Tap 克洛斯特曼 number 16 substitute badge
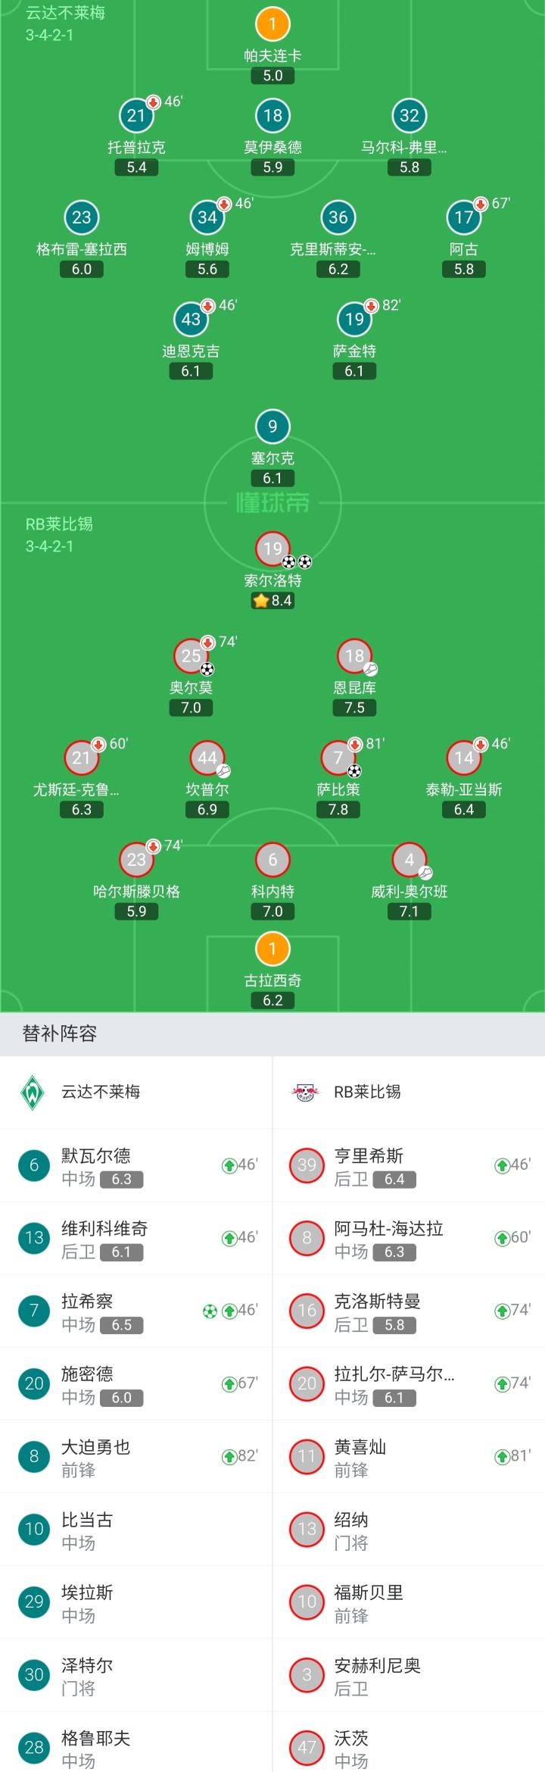Viewport: 545px width, 1772px height. pyautogui.click(x=307, y=1311)
